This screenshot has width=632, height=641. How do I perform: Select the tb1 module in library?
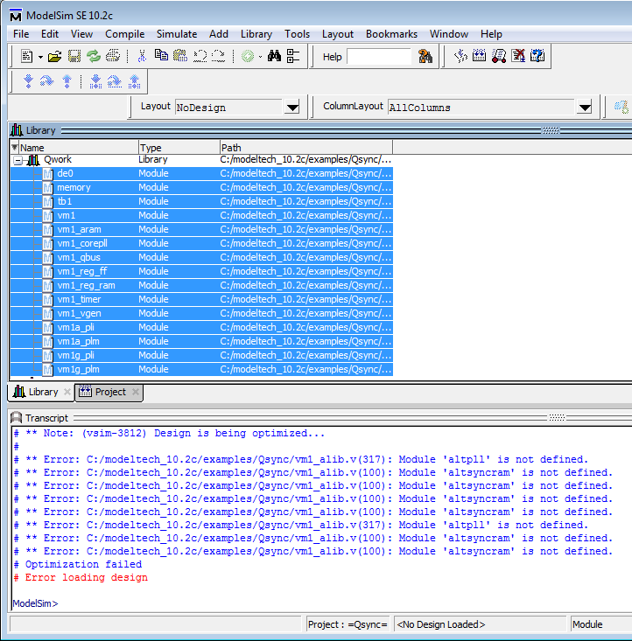[65, 201]
